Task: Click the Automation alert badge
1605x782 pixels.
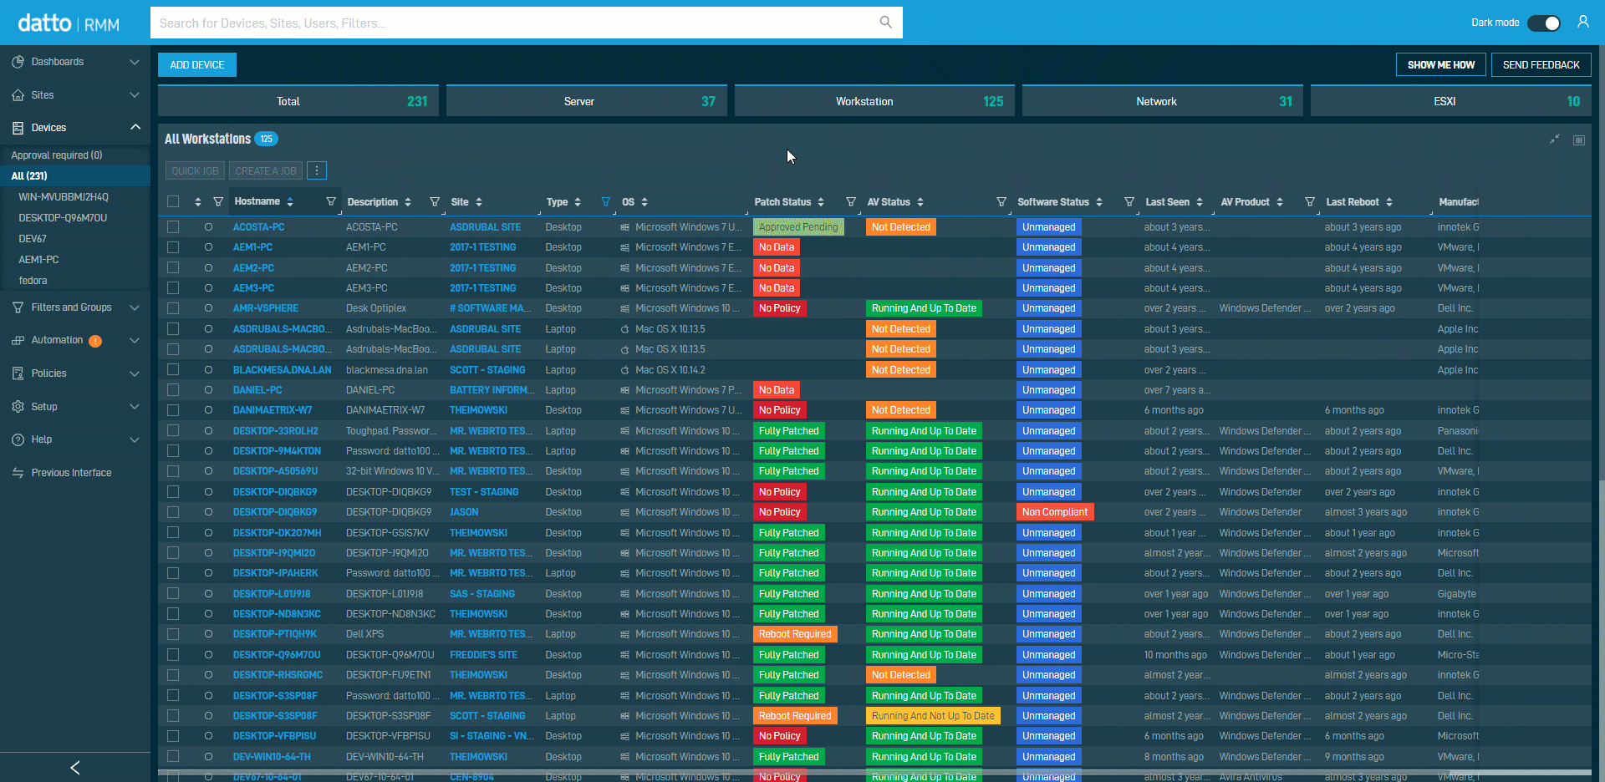Action: pyautogui.click(x=95, y=341)
